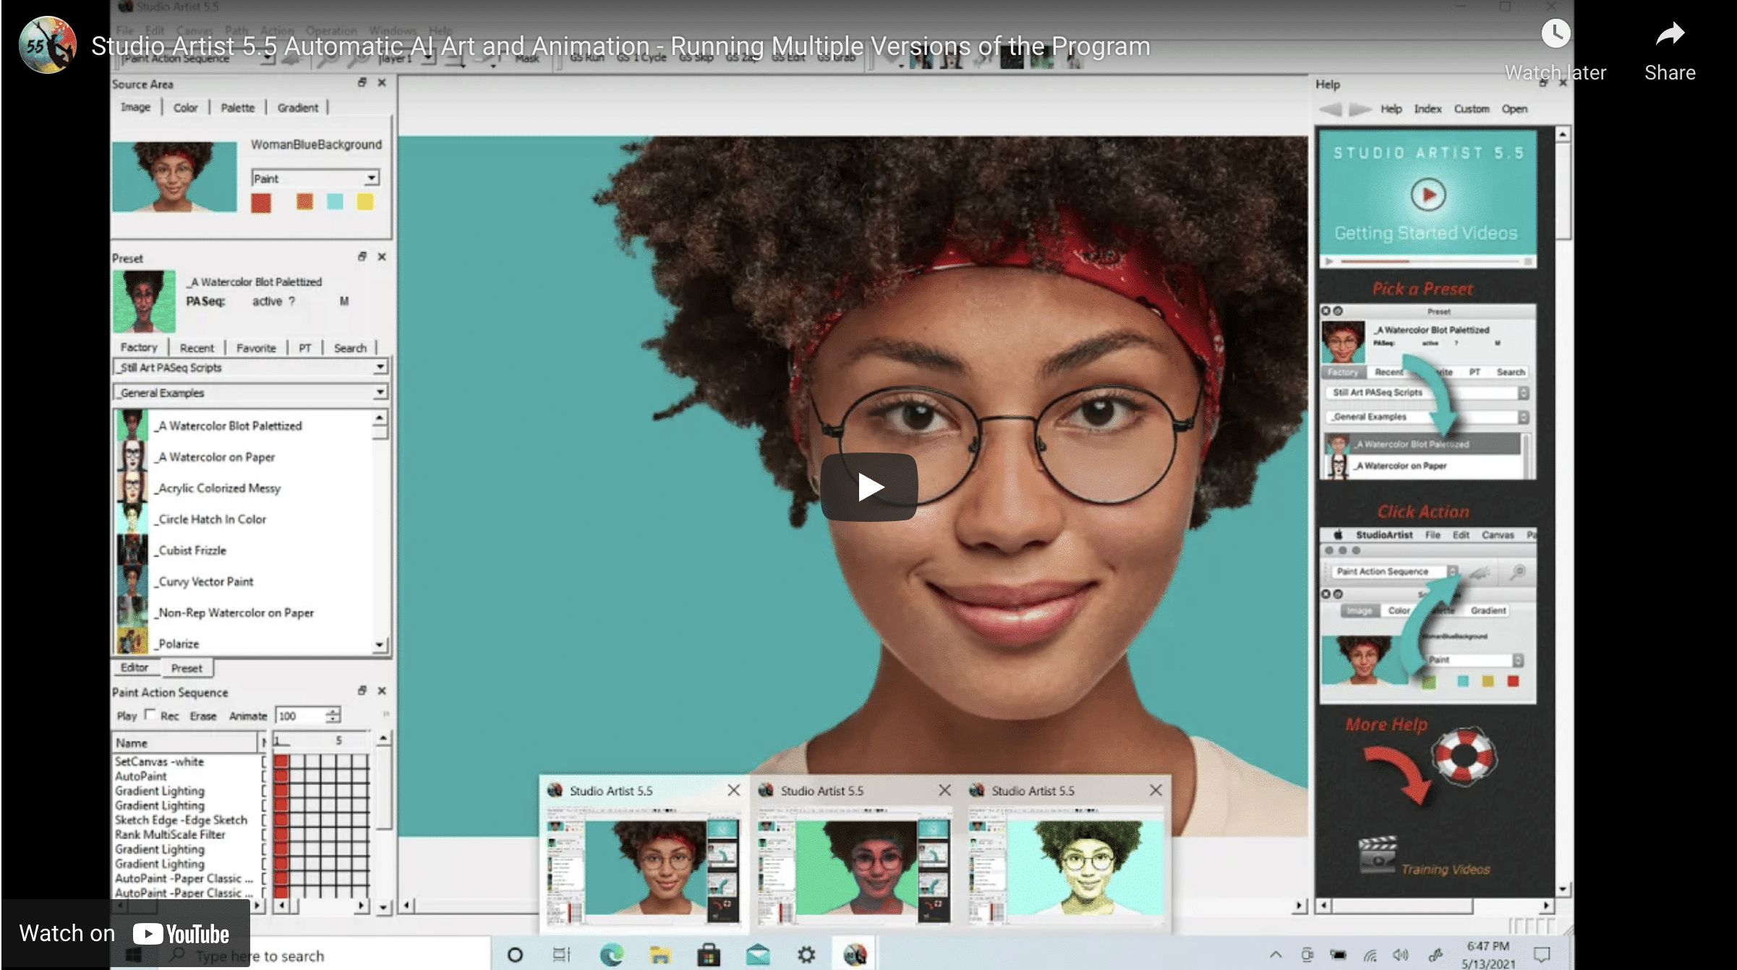This screenshot has height=970, width=1737.
Task: Click the Open button in Help panel
Action: tap(1514, 109)
